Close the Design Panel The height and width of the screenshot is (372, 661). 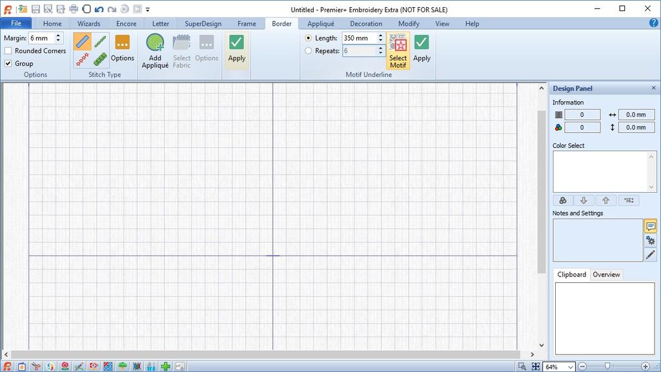(x=653, y=88)
